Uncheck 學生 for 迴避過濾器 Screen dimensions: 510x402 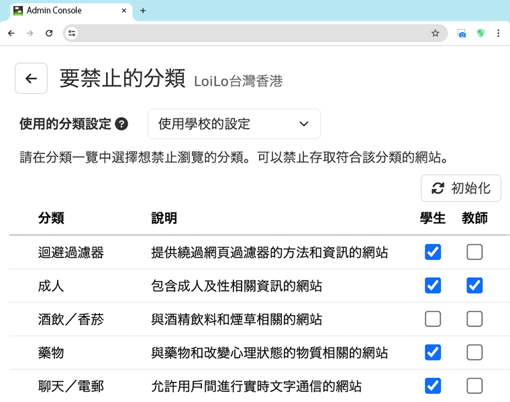point(433,252)
